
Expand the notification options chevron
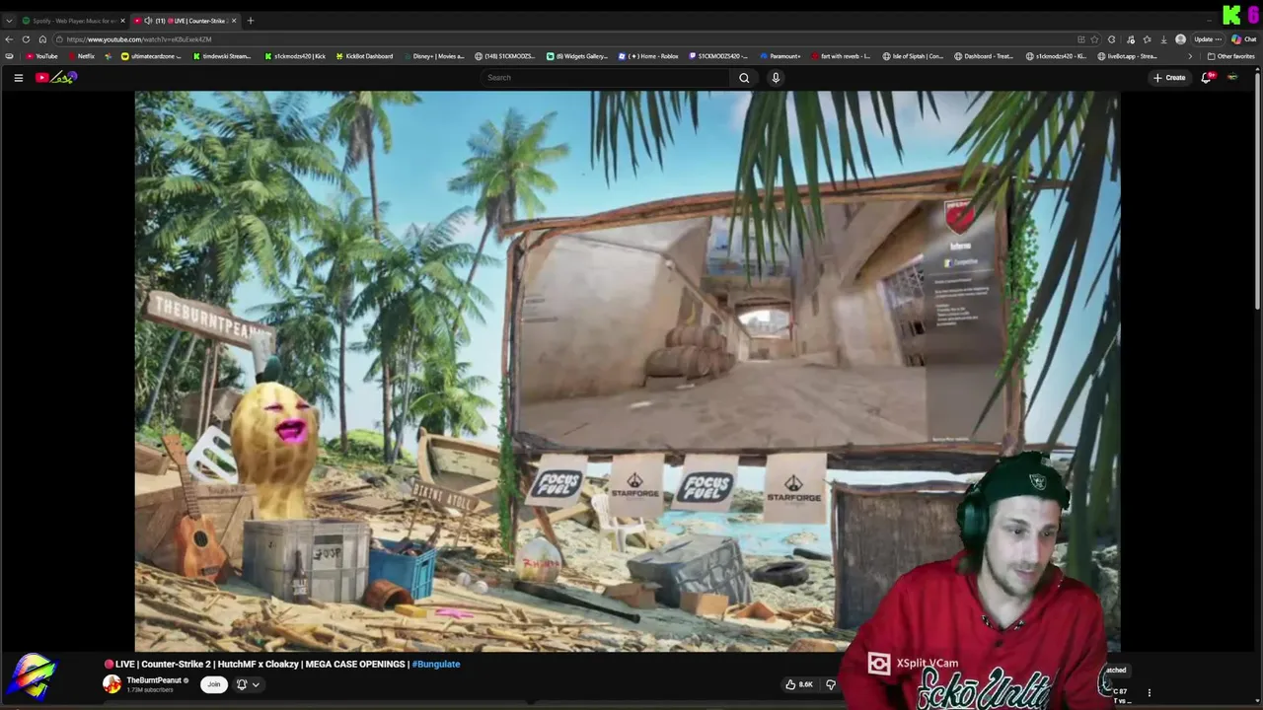(256, 684)
